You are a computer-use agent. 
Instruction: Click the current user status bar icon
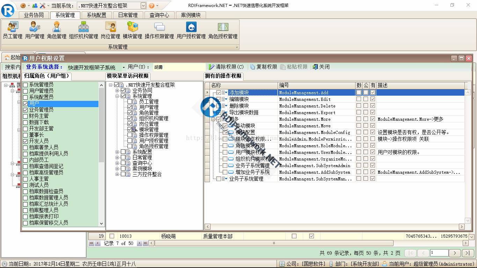(385, 264)
